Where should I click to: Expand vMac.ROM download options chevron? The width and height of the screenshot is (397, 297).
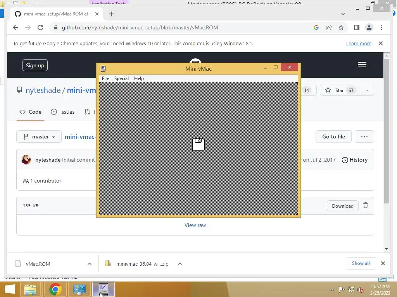(90, 264)
